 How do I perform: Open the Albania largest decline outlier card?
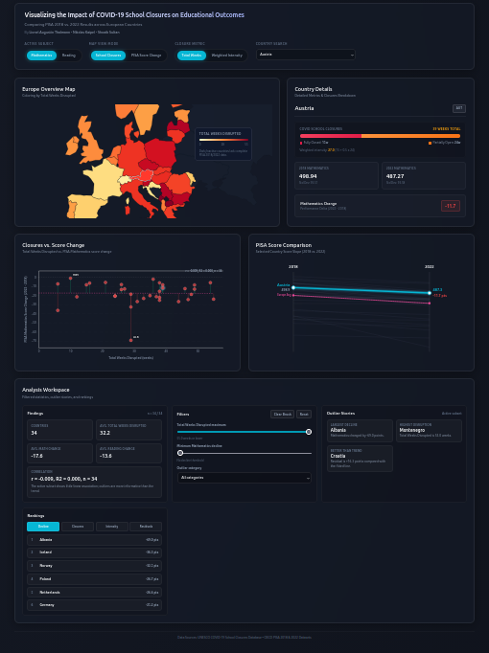point(360,431)
